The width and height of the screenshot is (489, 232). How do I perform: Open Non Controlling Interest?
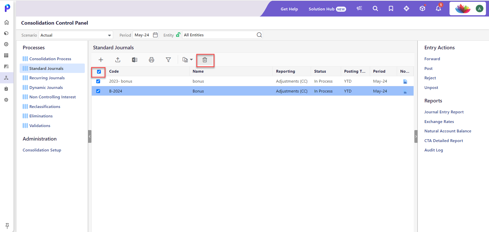coord(52,97)
